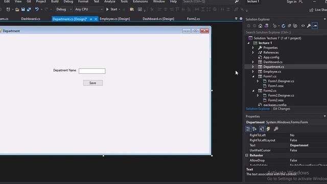Open the document tabs overflow dropdown
Image resolution: width=327 pixels, height=184 pixels.
click(x=236, y=18)
